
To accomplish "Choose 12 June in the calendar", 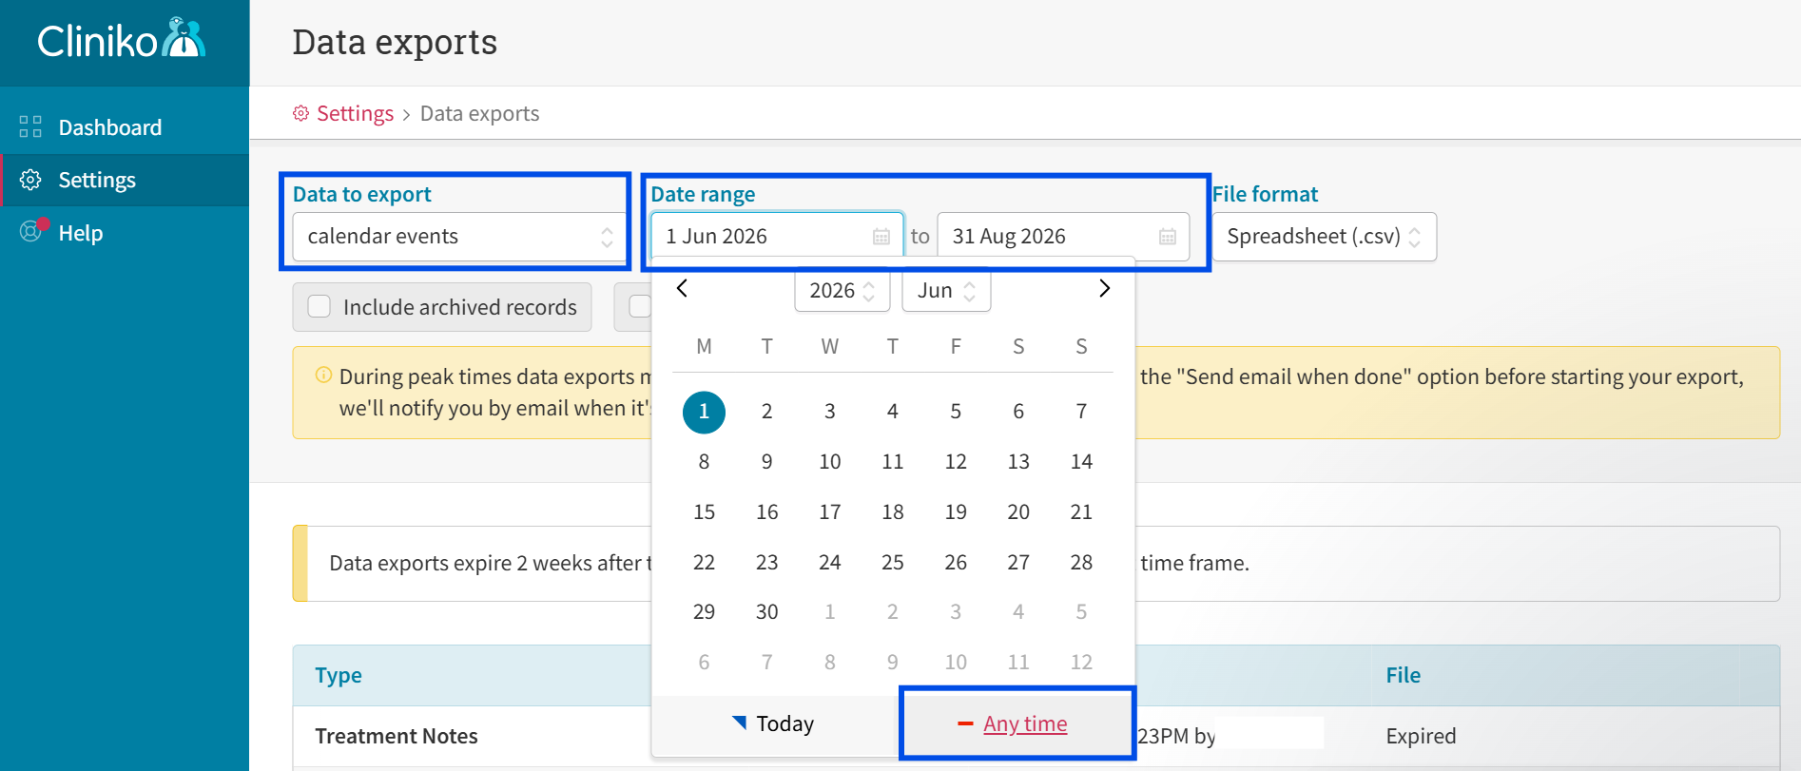I will click(956, 461).
